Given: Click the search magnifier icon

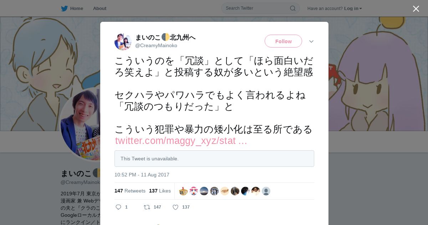Looking at the screenshot, I should tap(292, 8).
